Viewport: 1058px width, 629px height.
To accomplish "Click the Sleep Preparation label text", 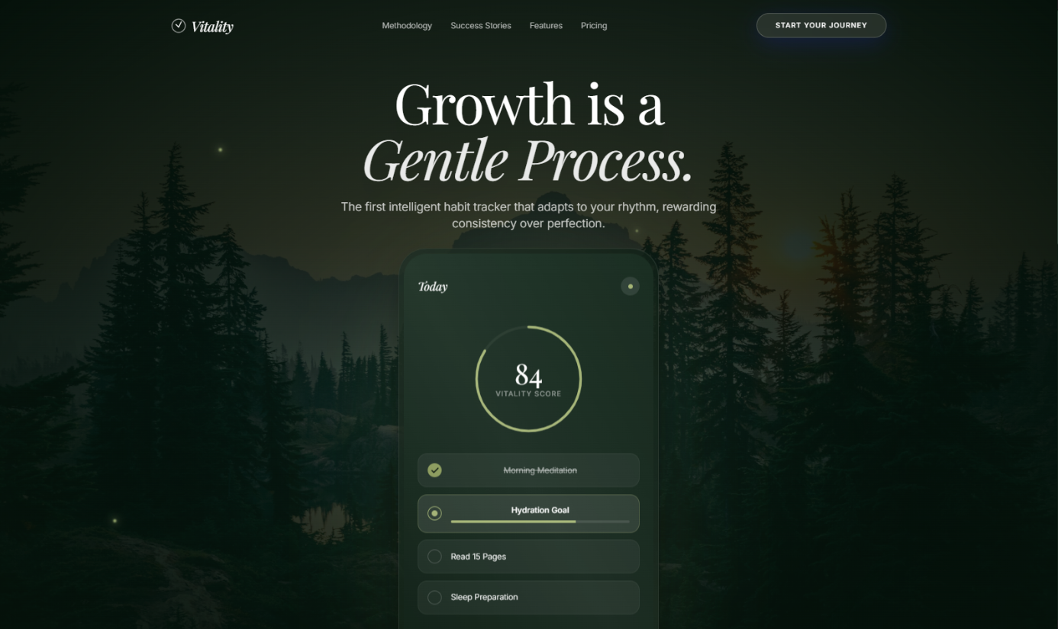I will pos(484,598).
